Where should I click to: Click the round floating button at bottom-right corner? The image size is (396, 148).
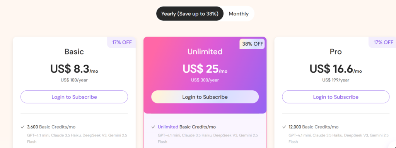pyautogui.click(x=393, y=145)
